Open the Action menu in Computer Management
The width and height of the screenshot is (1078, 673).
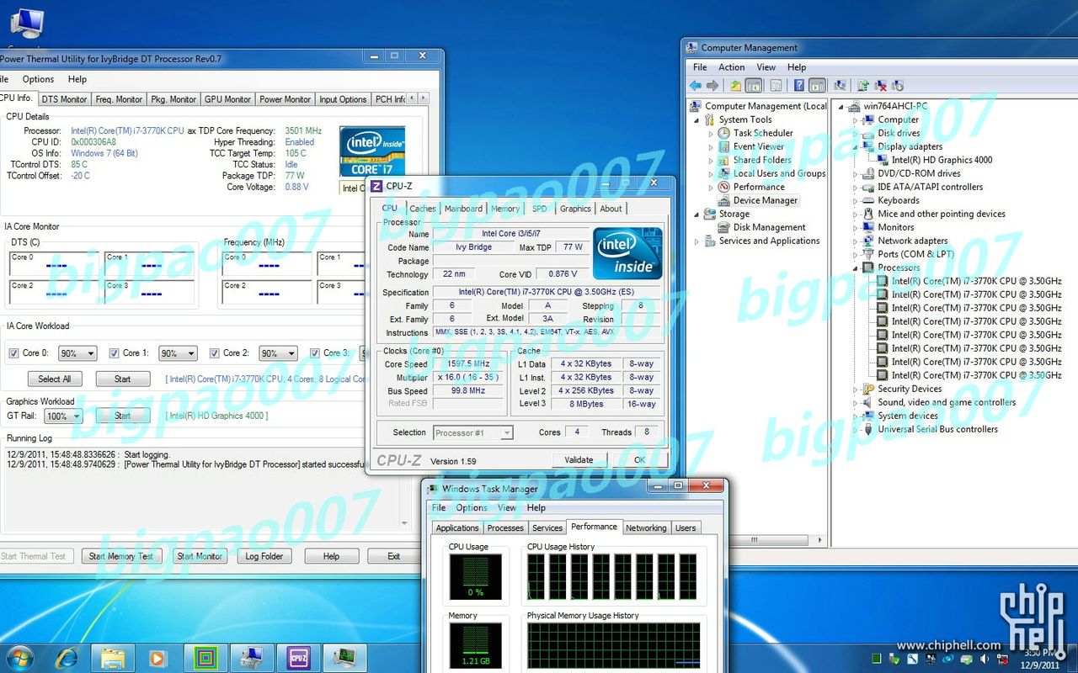coord(731,66)
